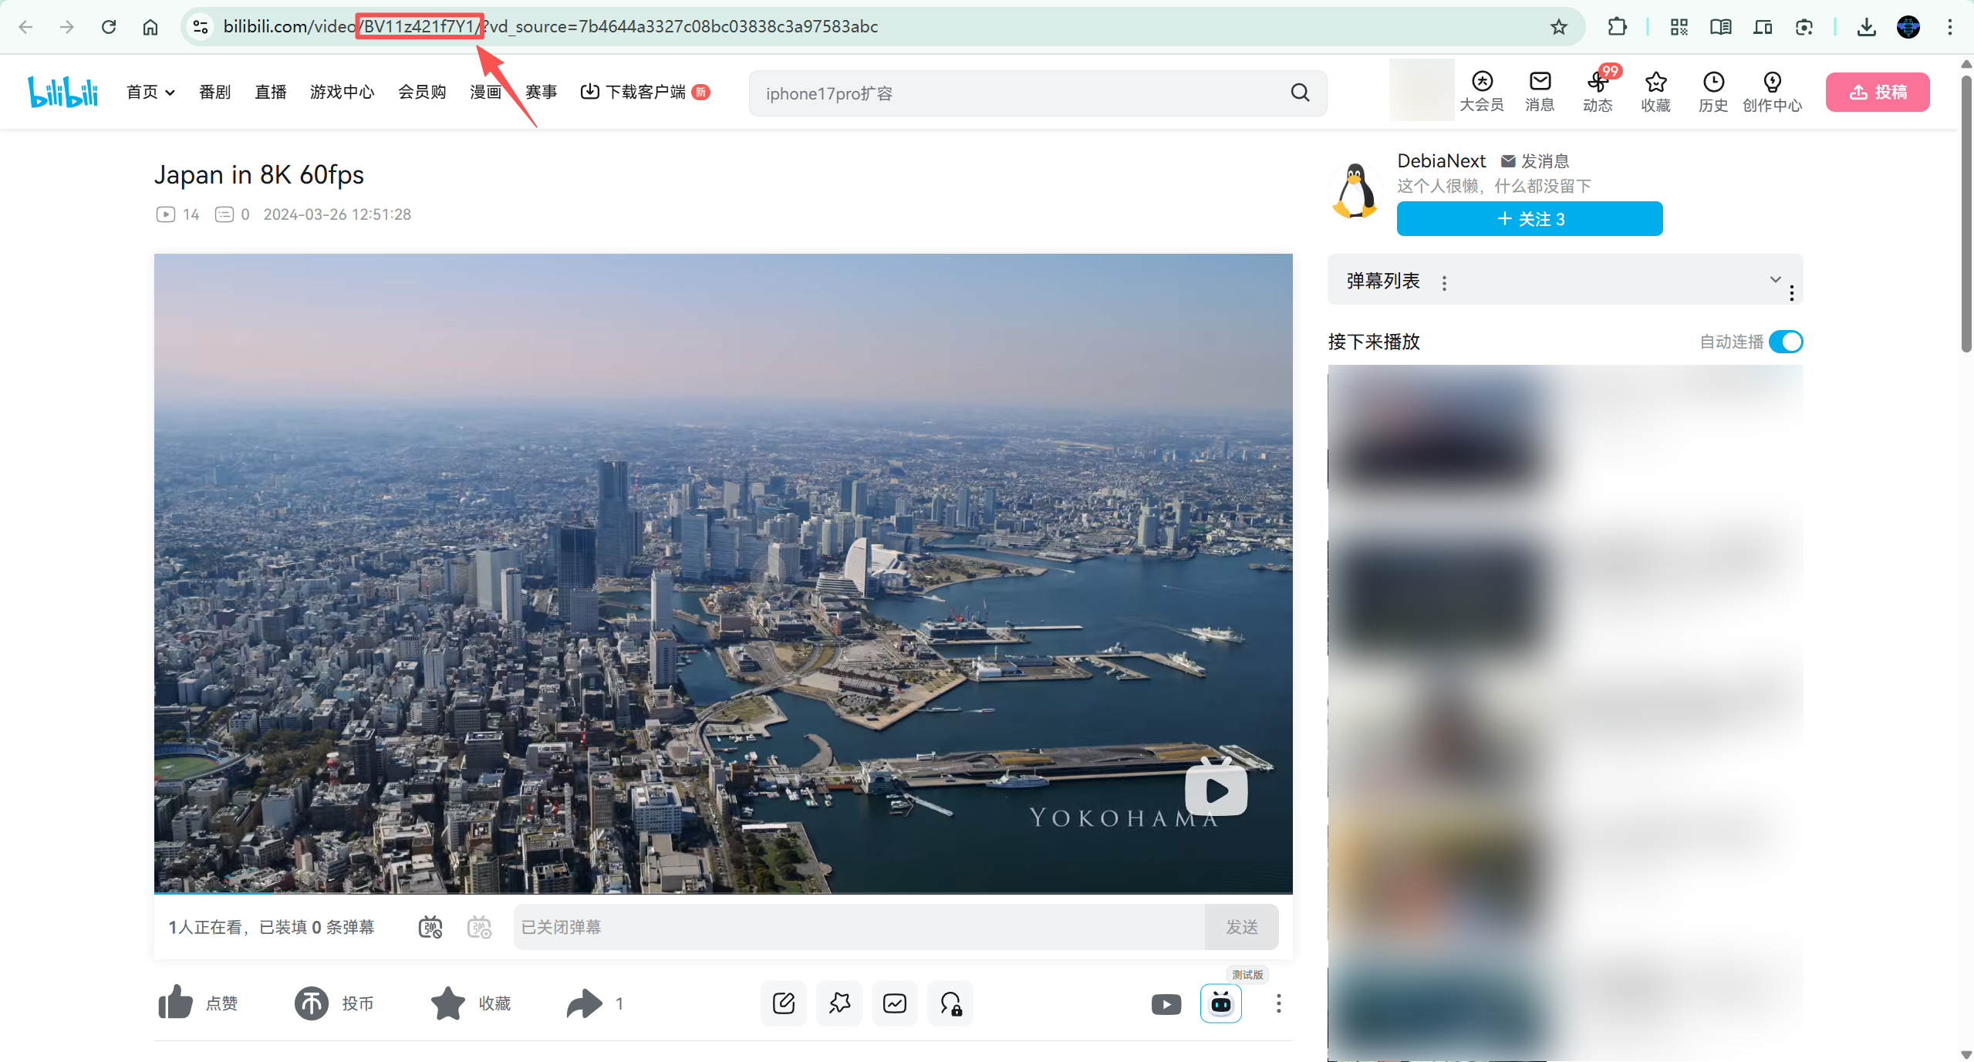The height and width of the screenshot is (1062, 1974).
Task: Click the video play button overlay
Action: click(1216, 790)
